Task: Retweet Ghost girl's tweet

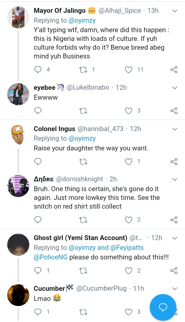Action: [x=83, y=270]
